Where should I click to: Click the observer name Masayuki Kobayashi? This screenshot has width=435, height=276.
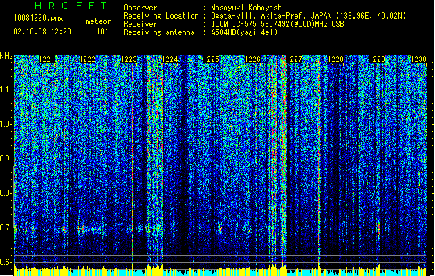(x=248, y=8)
